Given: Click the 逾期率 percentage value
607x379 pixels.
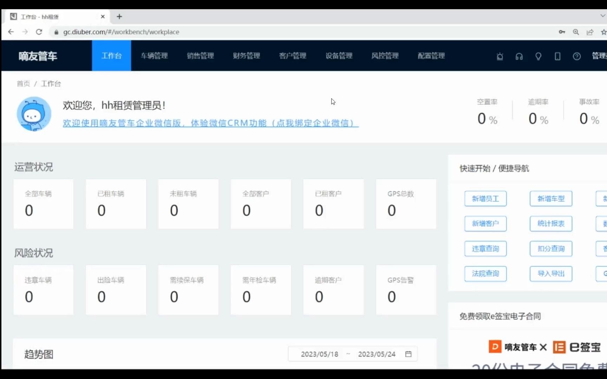Looking at the screenshot, I should [x=538, y=119].
